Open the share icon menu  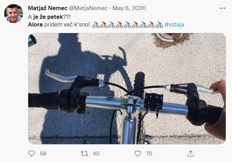[191, 153]
